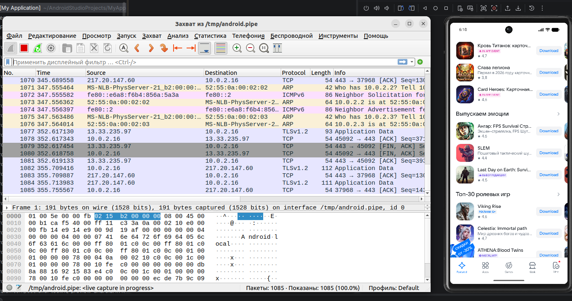The width and height of the screenshot is (572, 301).
Task: Open the Статистика menu
Action: tap(210, 36)
